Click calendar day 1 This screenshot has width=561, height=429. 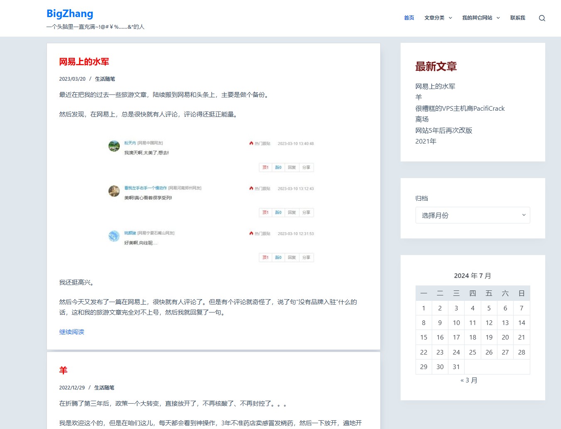[x=423, y=308]
